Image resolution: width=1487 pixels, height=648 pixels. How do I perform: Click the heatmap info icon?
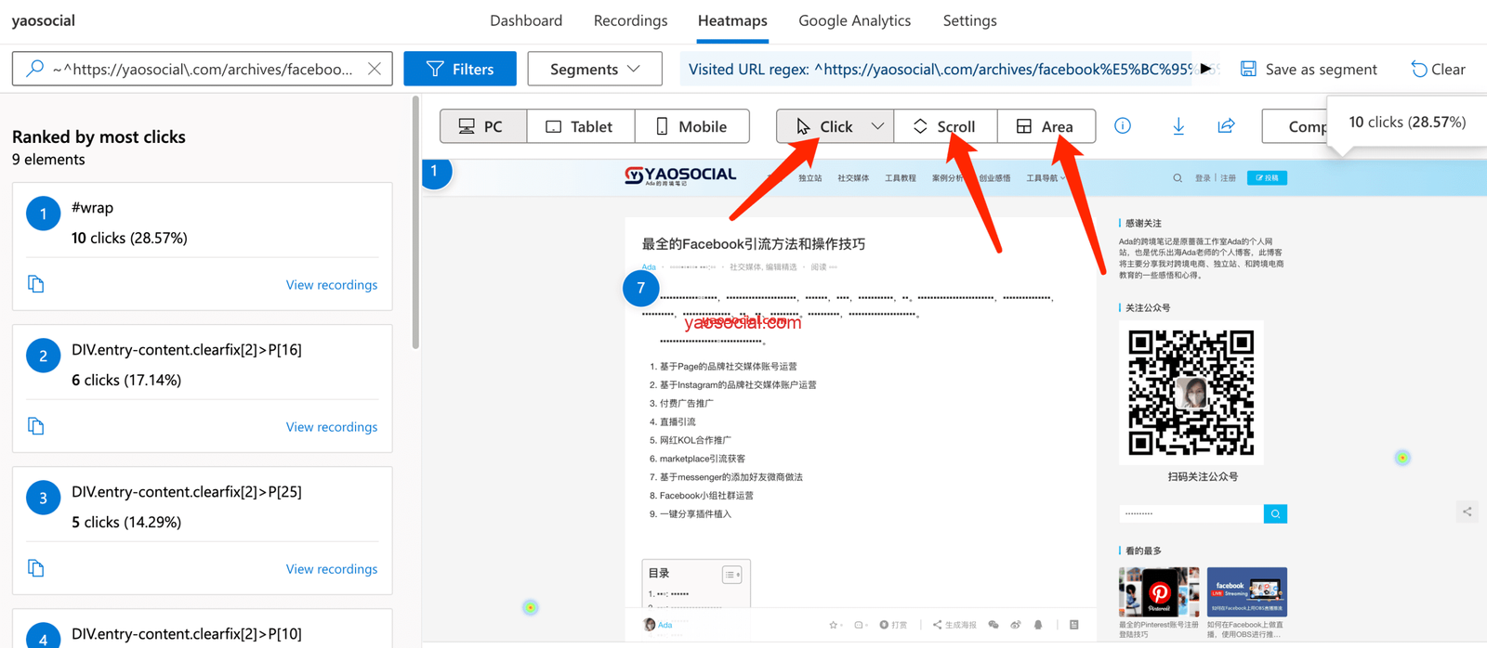click(1123, 126)
